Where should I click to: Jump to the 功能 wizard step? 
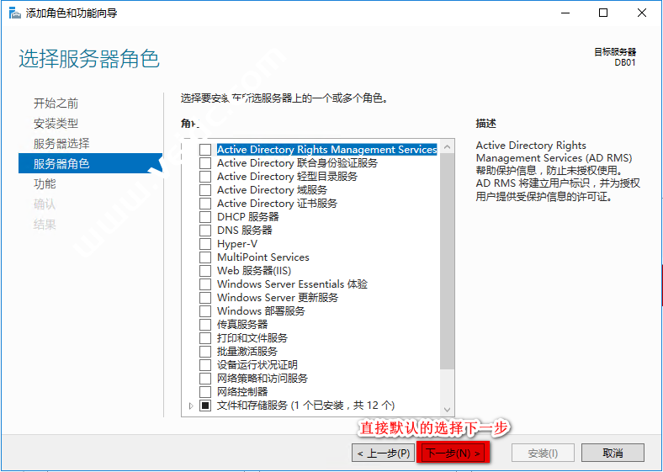[45, 184]
